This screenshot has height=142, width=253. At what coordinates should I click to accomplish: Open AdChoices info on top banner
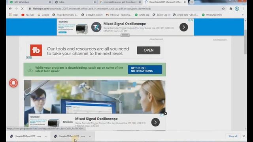coord(189,20)
